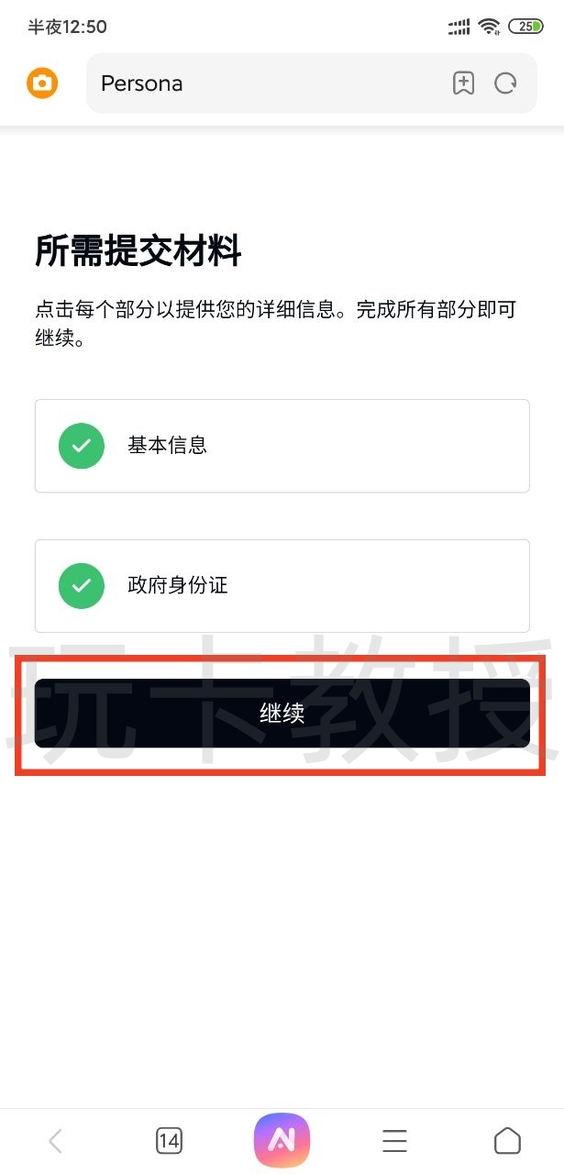Tap the battery indicator showing 25
This screenshot has height=1174, width=564.
tap(526, 27)
